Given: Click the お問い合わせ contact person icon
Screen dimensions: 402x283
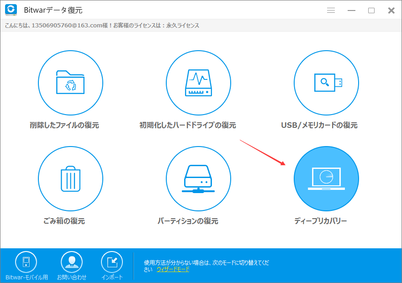Looking at the screenshot, I should point(72,262).
